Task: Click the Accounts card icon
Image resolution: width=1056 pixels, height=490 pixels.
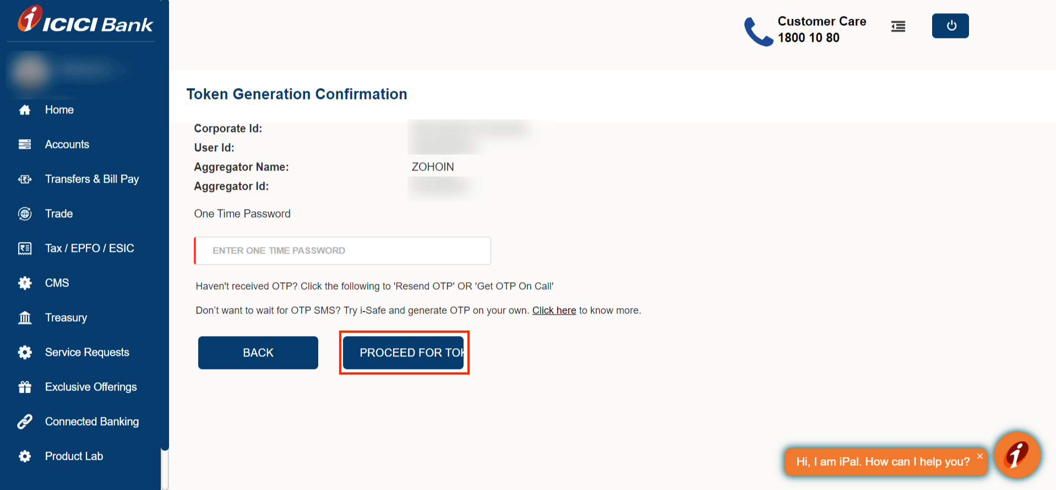Action: (x=25, y=145)
